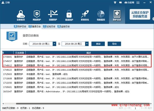Screen dimensions: 154x111
Task: Select log row at 17:49:57
Action: pyautogui.click(x=77, y=61)
